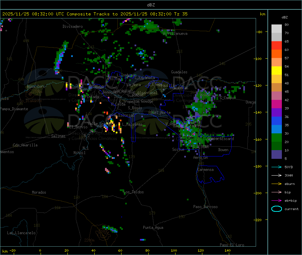Click the blue 35 dBZ legend swatch
The height and width of the screenshot is (255, 302).
[x=276, y=121]
